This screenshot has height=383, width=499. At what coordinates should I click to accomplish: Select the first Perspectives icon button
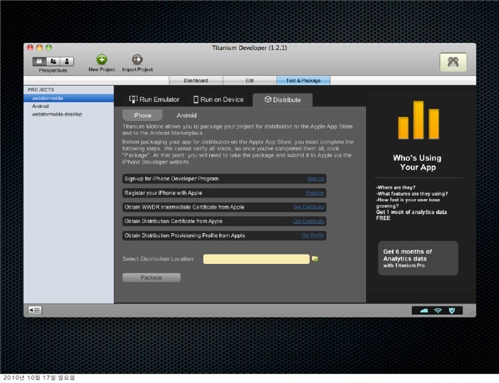coord(39,62)
